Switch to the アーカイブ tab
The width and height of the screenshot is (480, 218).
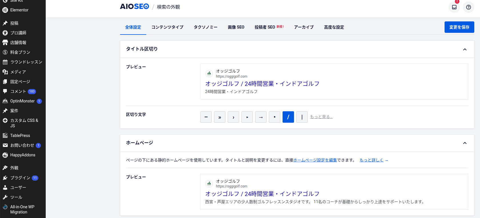[304, 27]
